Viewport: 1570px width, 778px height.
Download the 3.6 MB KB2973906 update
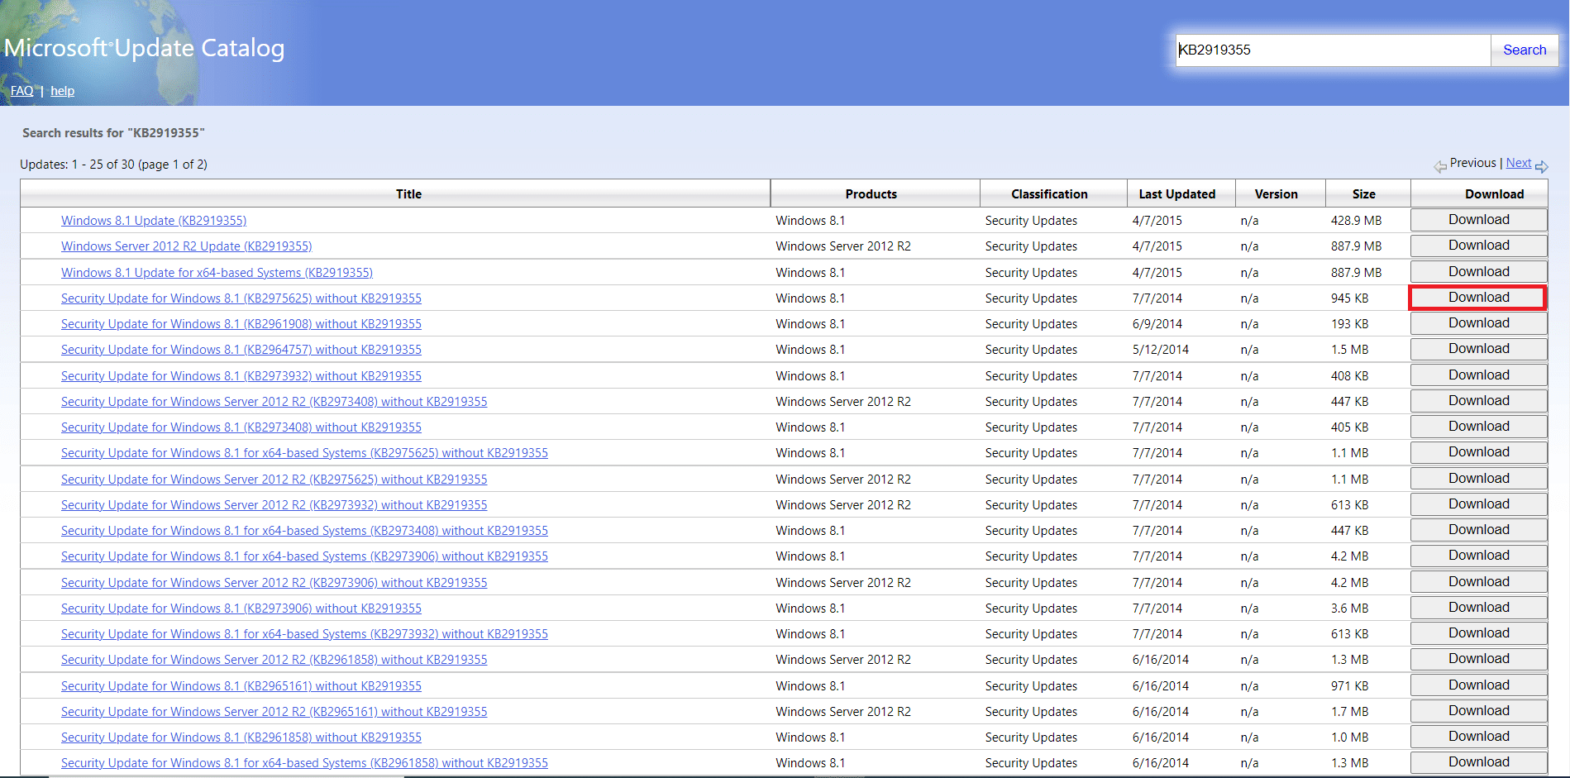pyautogui.click(x=1478, y=608)
